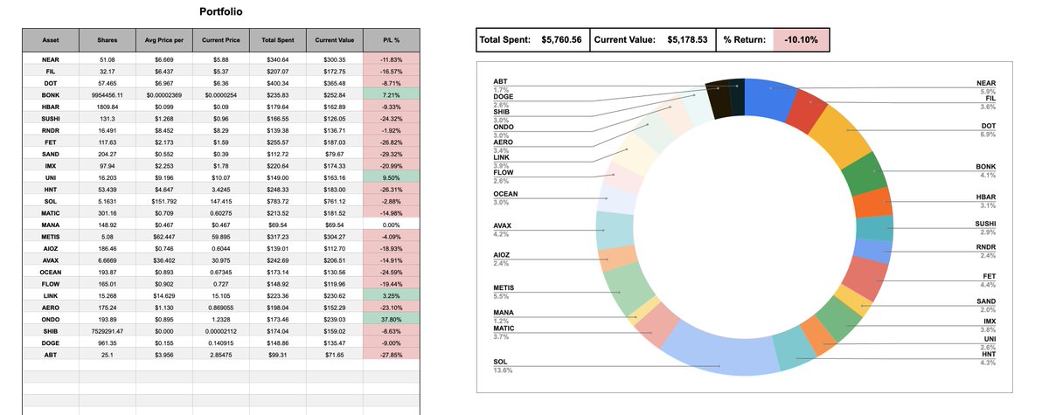Image resolution: width=1049 pixels, height=415 pixels.
Task: Select summary total spent value $5,760.56
Action: (x=561, y=39)
